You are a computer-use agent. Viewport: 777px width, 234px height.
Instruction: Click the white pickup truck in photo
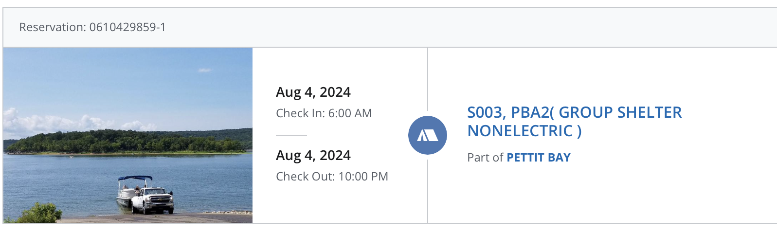tap(153, 200)
